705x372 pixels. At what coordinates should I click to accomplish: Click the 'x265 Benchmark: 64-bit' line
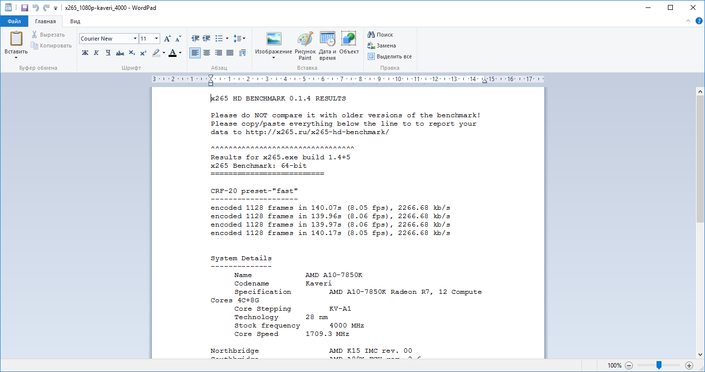(259, 166)
